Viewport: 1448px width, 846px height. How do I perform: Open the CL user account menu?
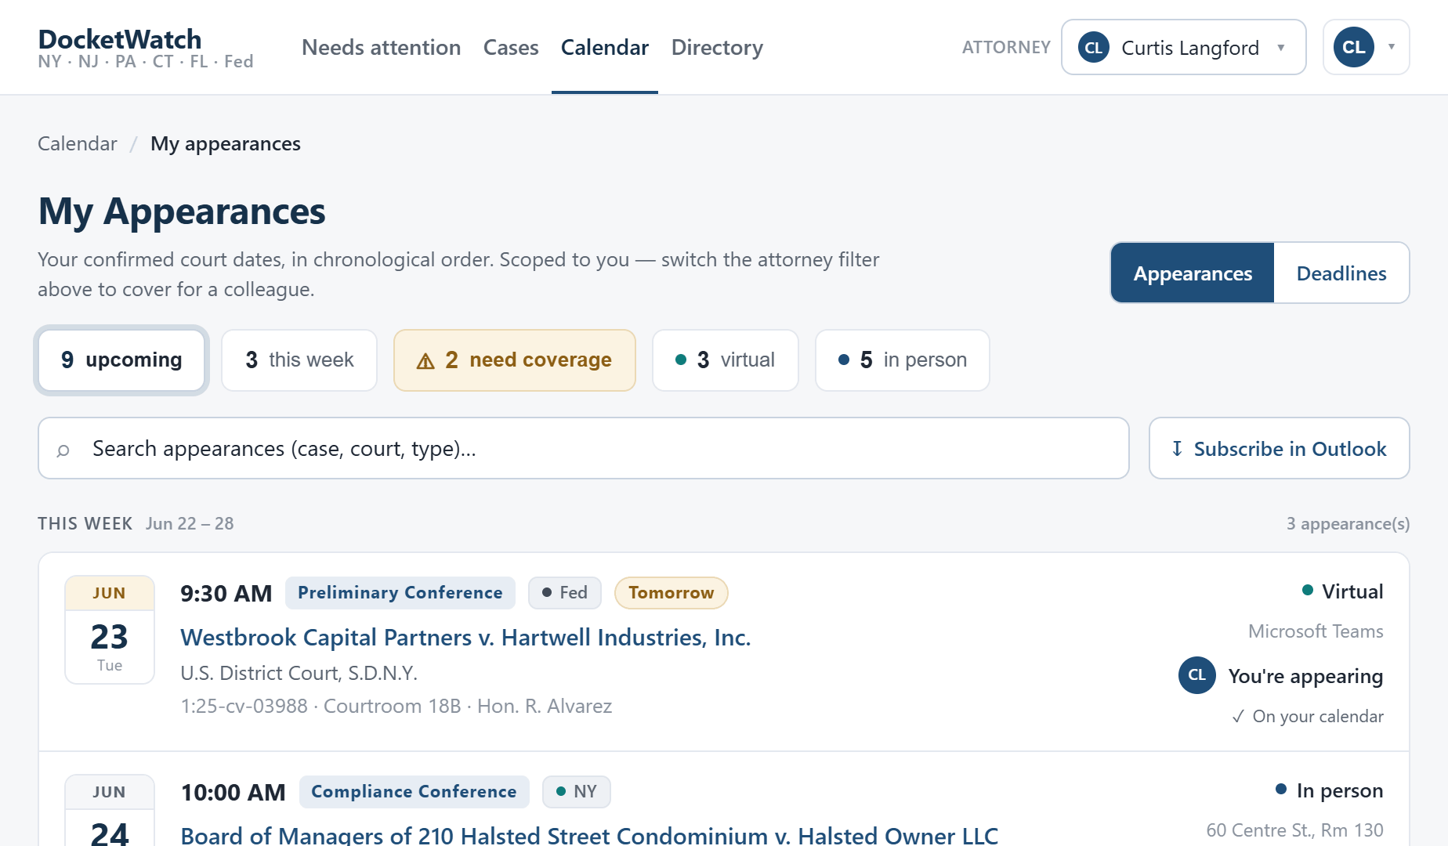[1366, 47]
